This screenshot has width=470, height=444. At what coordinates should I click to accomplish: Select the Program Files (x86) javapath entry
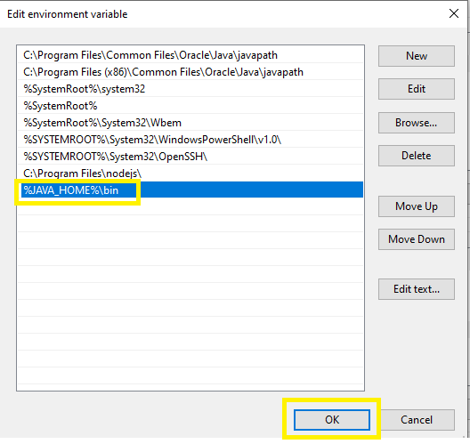[x=190, y=72]
